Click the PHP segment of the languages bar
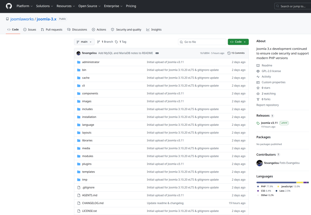The width and height of the screenshot is (311, 215). 276,182
